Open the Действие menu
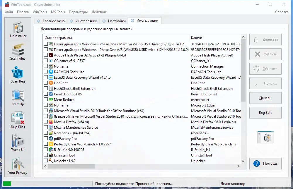This screenshot has height=189, width=293. point(99,12)
